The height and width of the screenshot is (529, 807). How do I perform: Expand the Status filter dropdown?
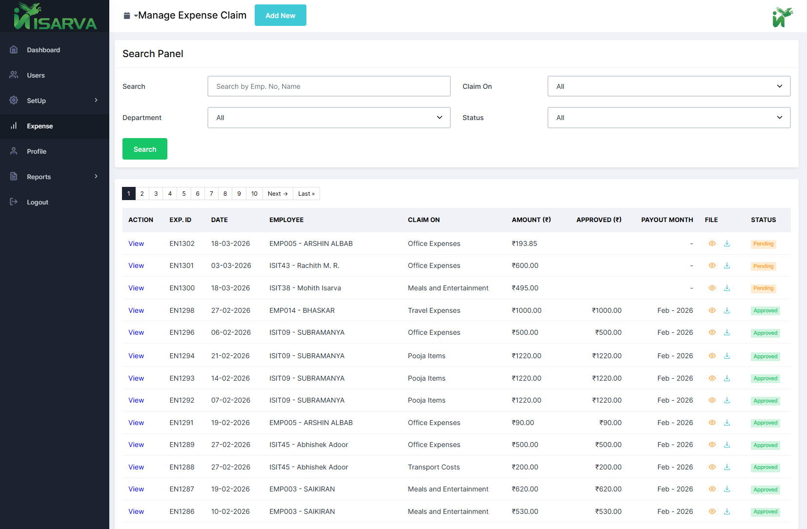(668, 118)
